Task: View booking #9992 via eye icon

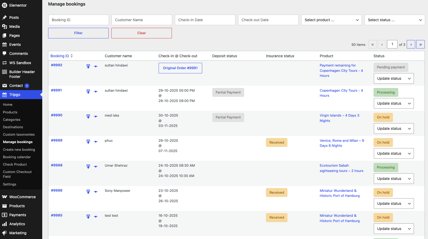Action: [96, 67]
